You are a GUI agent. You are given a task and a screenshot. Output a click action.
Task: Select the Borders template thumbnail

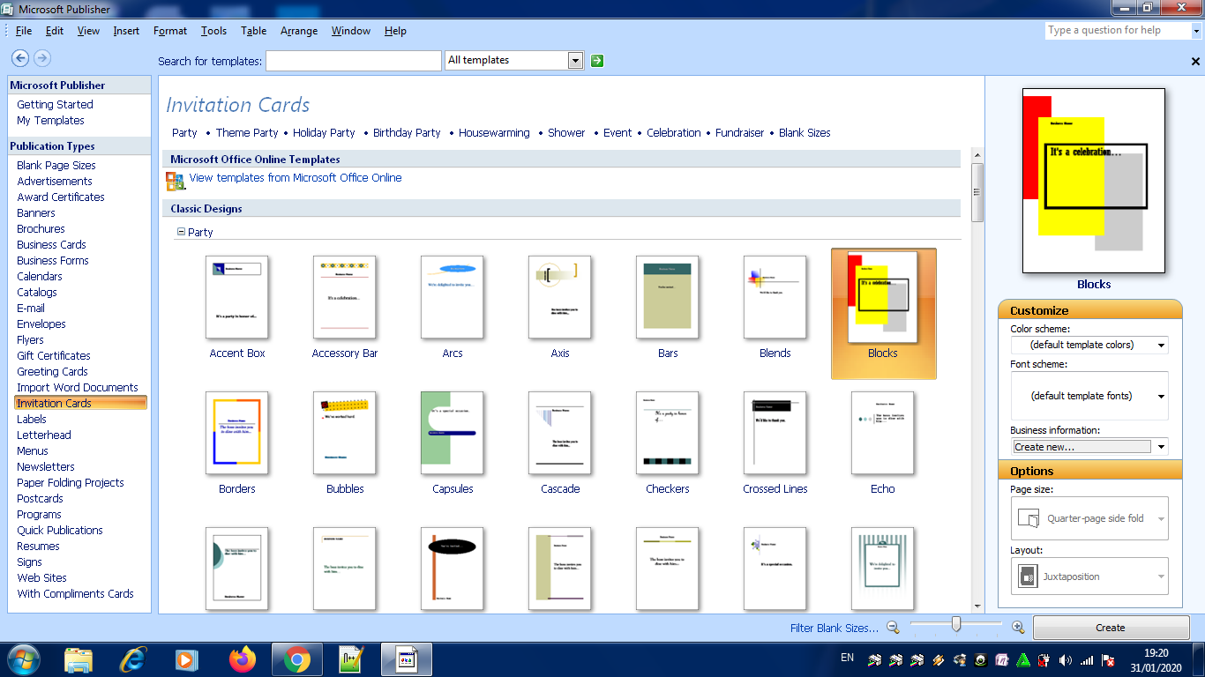tap(237, 433)
